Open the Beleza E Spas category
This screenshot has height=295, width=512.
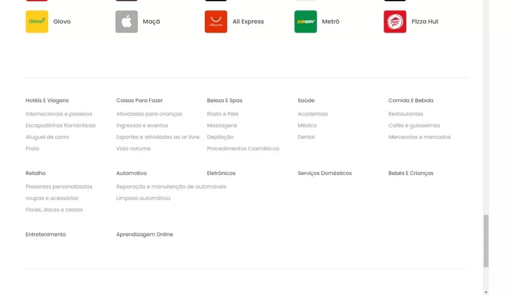pyautogui.click(x=225, y=100)
